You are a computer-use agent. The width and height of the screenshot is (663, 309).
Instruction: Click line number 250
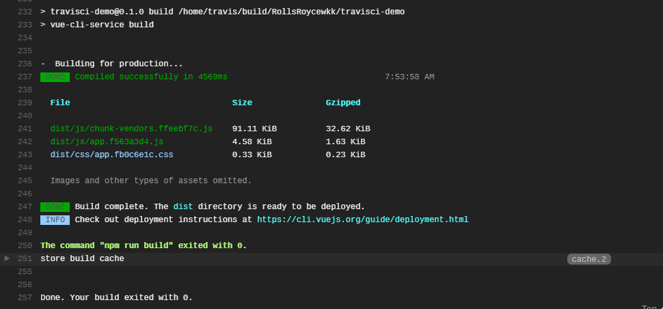25,245
